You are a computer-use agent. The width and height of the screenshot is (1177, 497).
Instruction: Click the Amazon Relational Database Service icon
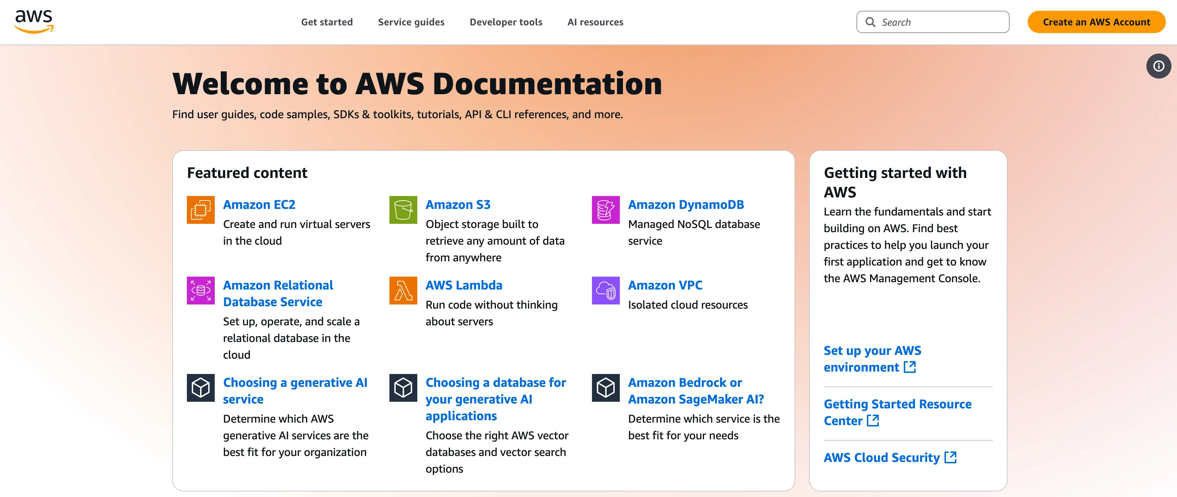pos(200,291)
